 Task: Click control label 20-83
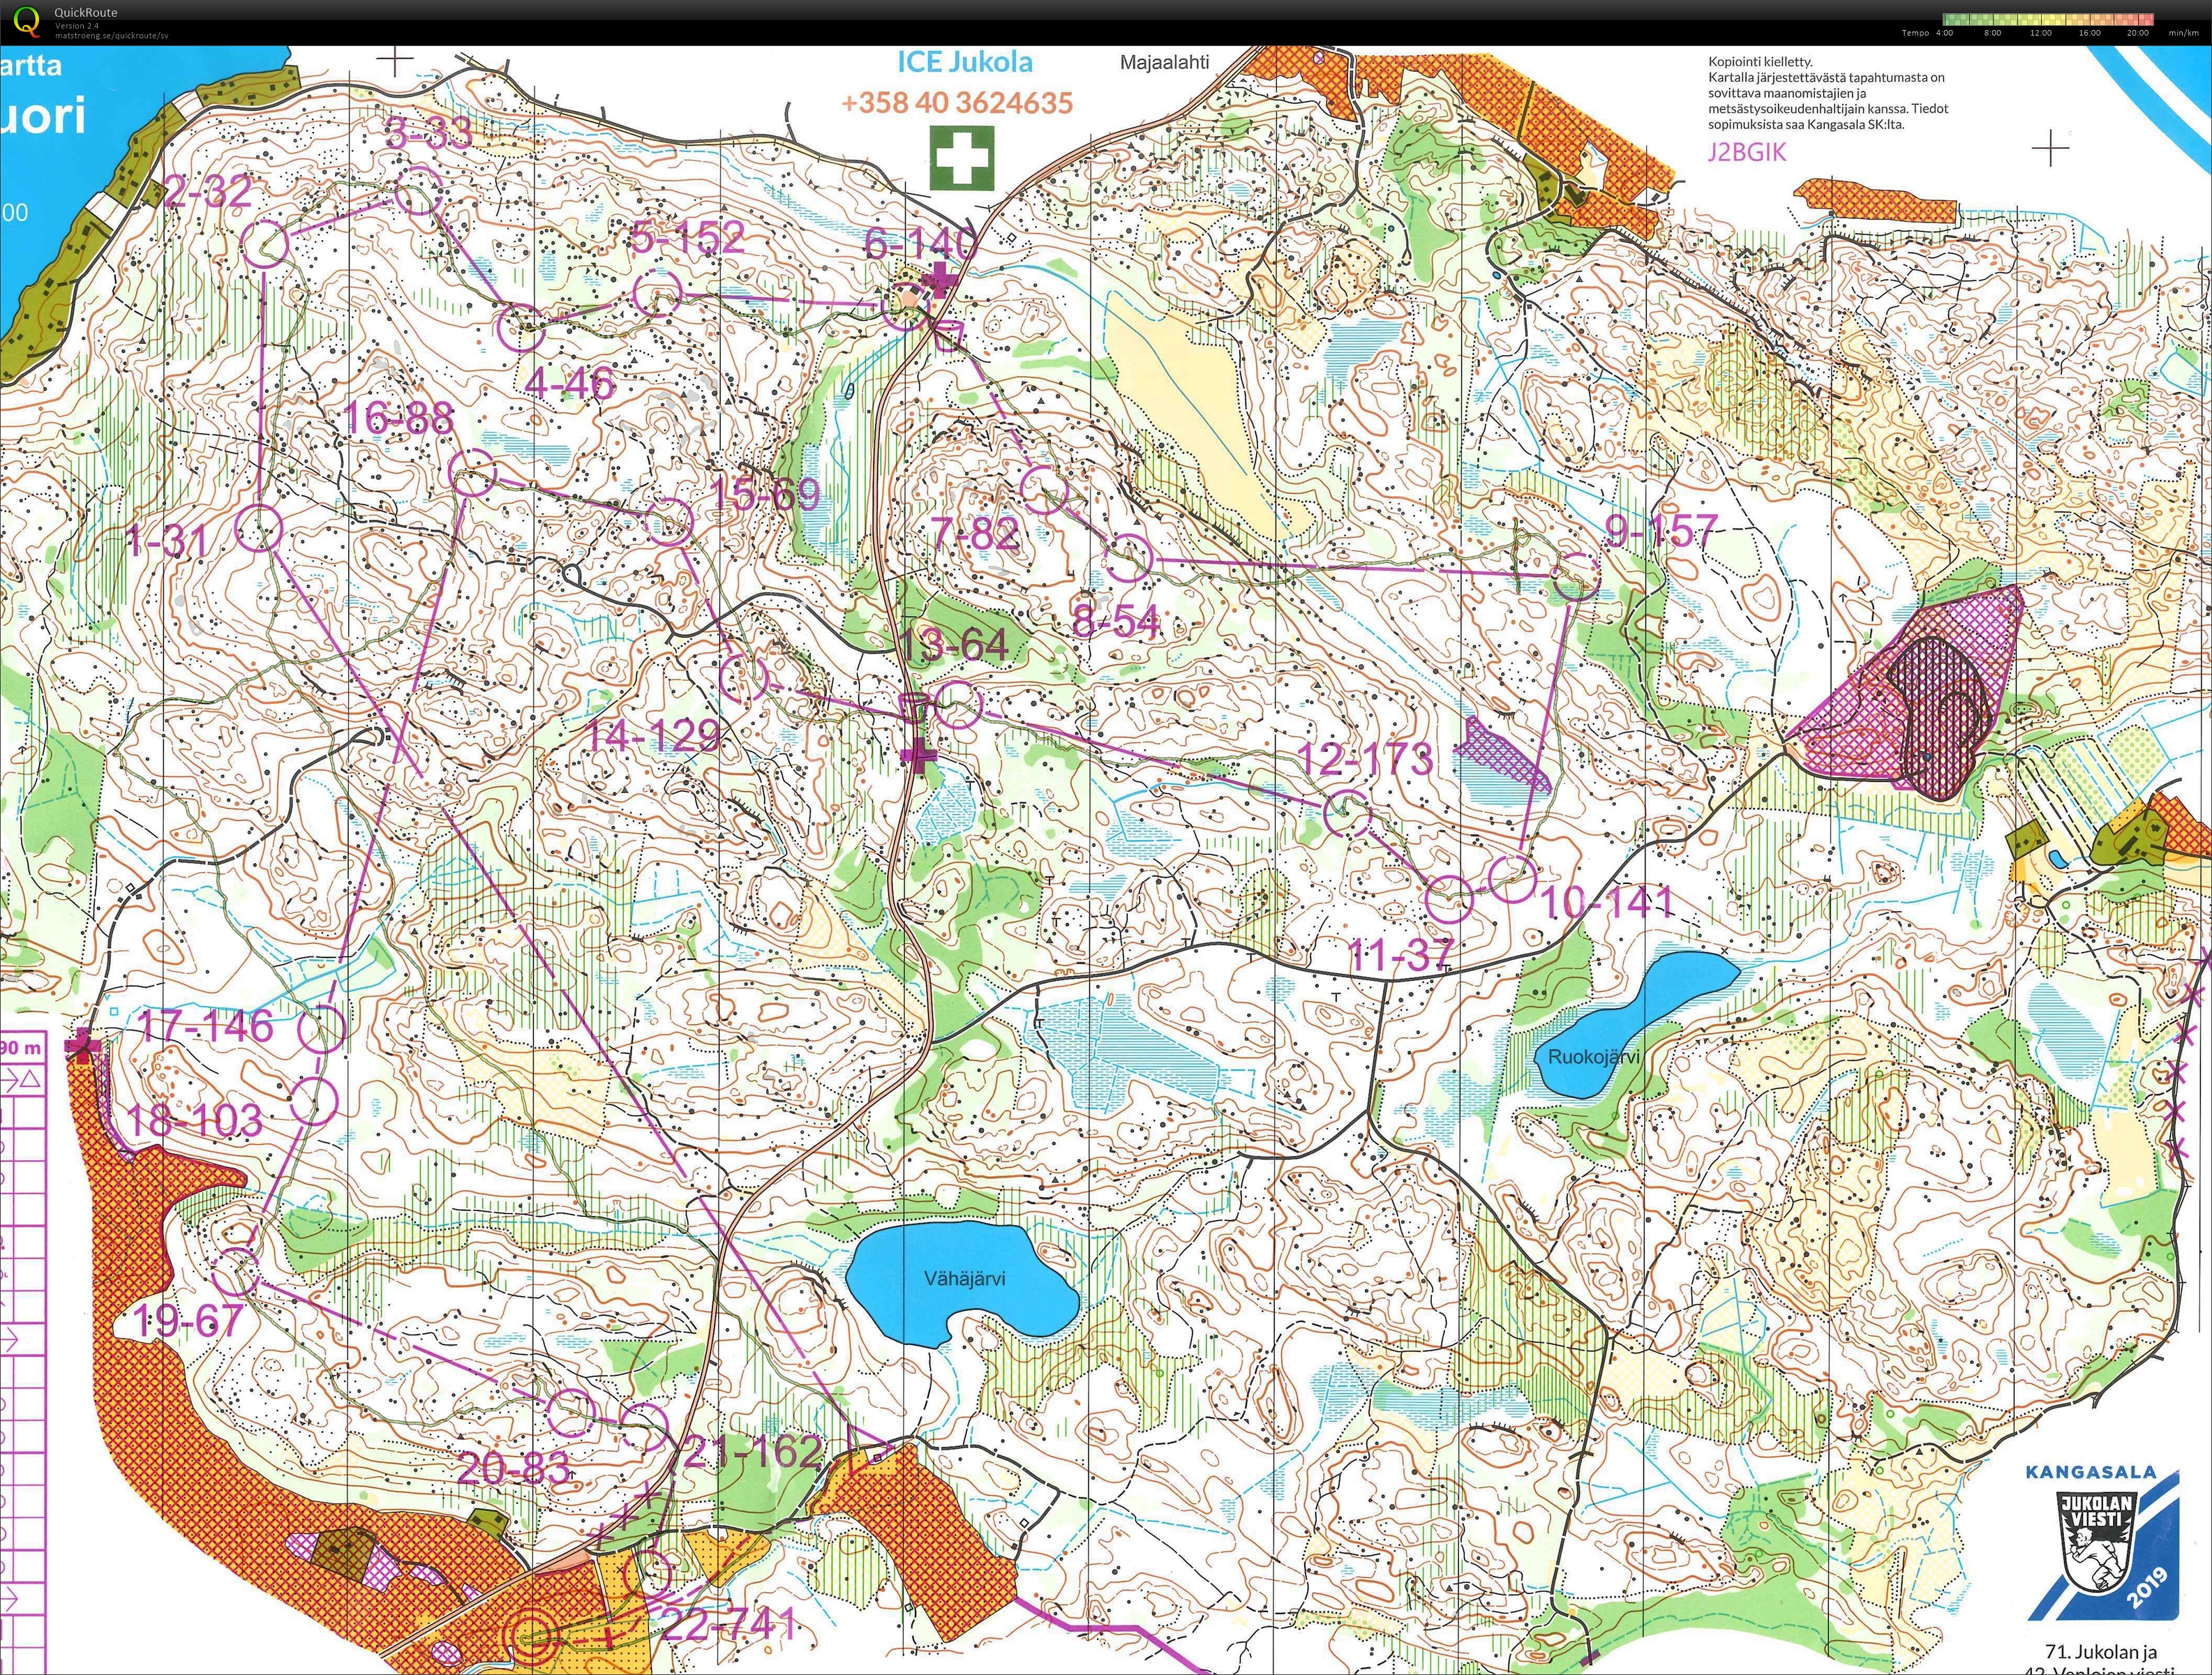[514, 1468]
